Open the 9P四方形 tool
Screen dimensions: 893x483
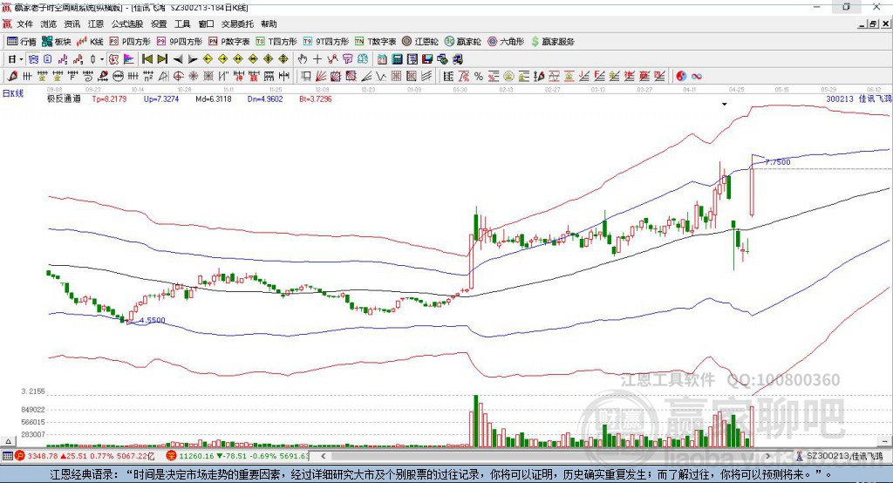[x=179, y=42]
